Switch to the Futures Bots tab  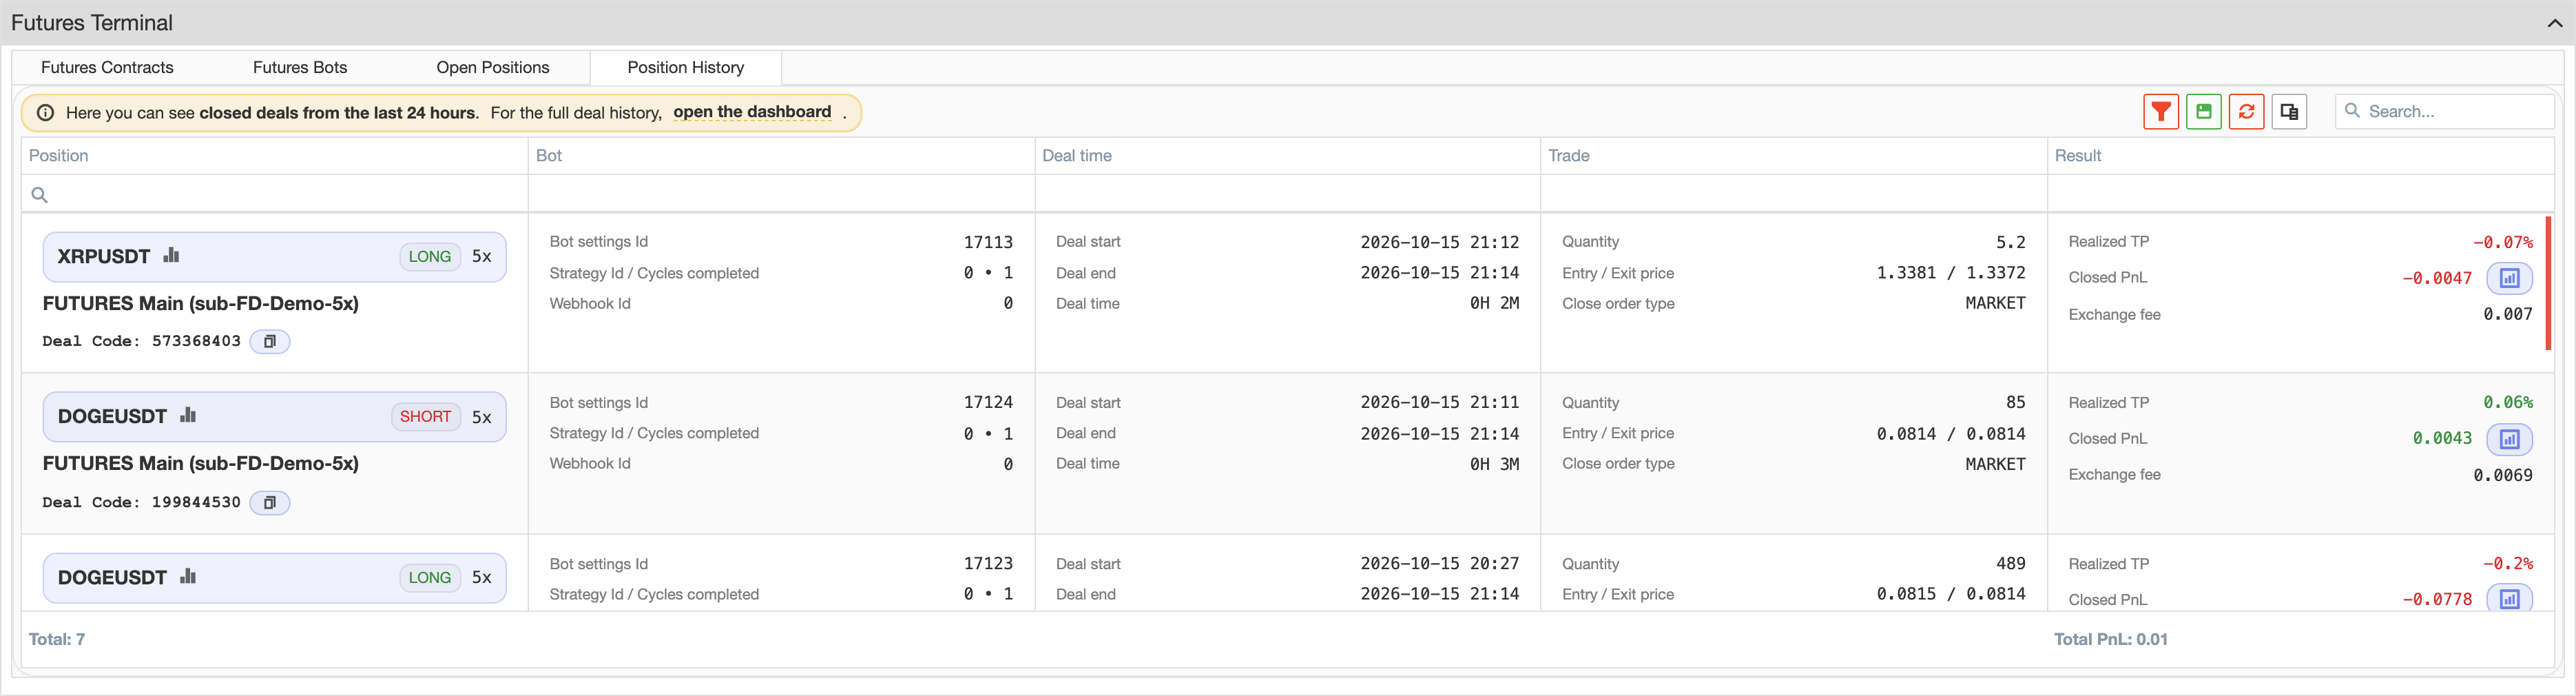300,68
